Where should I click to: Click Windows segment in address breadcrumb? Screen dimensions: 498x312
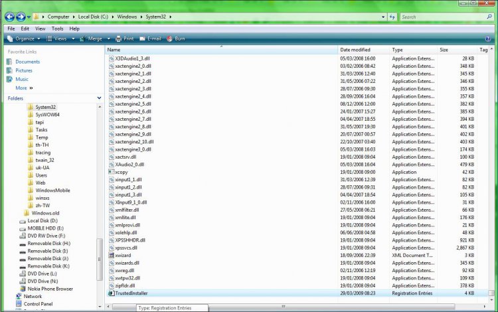coord(127,17)
